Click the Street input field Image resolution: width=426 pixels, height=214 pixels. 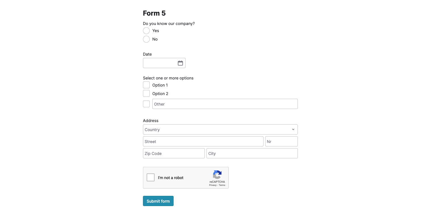click(203, 141)
